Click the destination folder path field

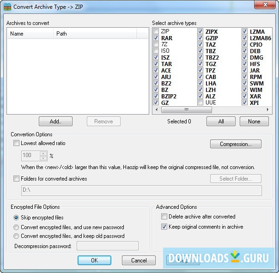pyautogui.click(x=141, y=190)
